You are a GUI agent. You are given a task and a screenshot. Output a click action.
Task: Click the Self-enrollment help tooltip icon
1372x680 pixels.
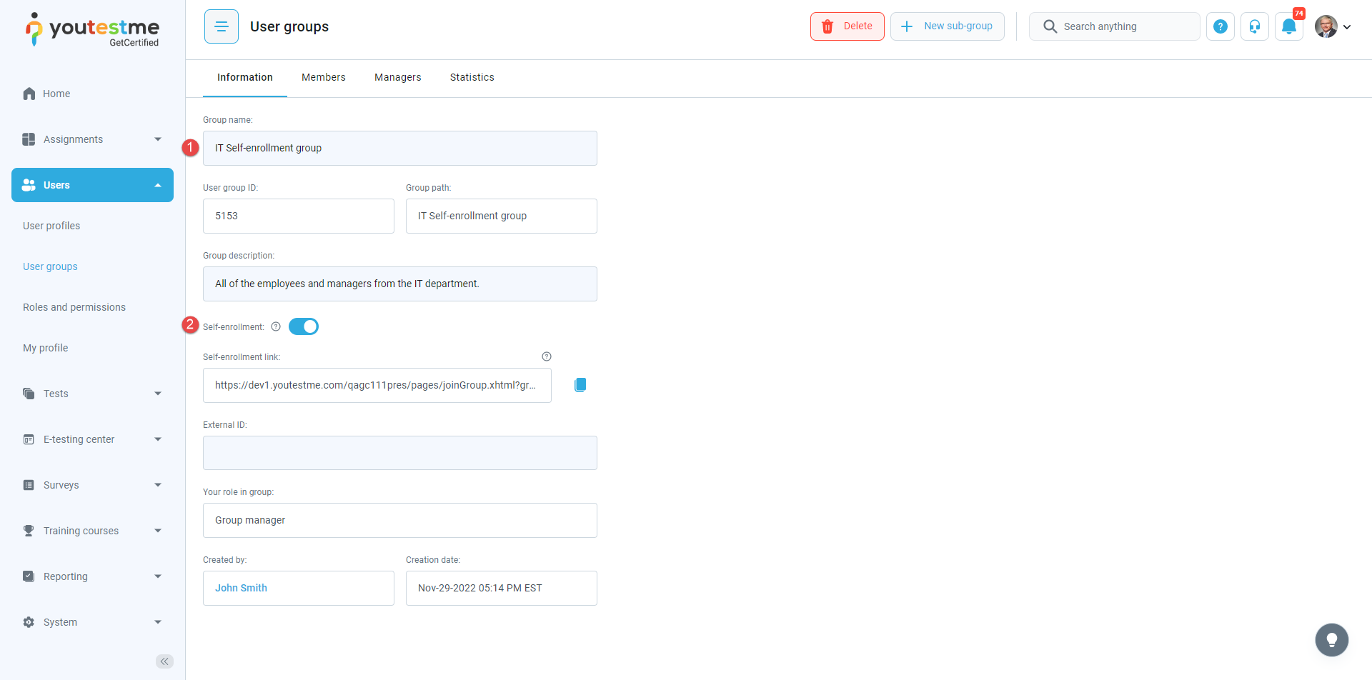(x=276, y=326)
